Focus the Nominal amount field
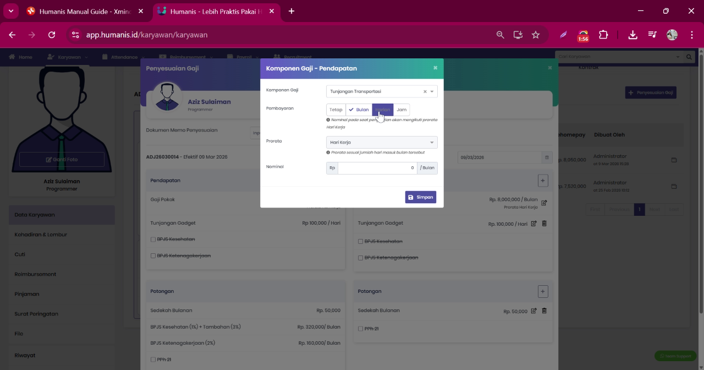The width and height of the screenshot is (704, 370). coord(377,168)
